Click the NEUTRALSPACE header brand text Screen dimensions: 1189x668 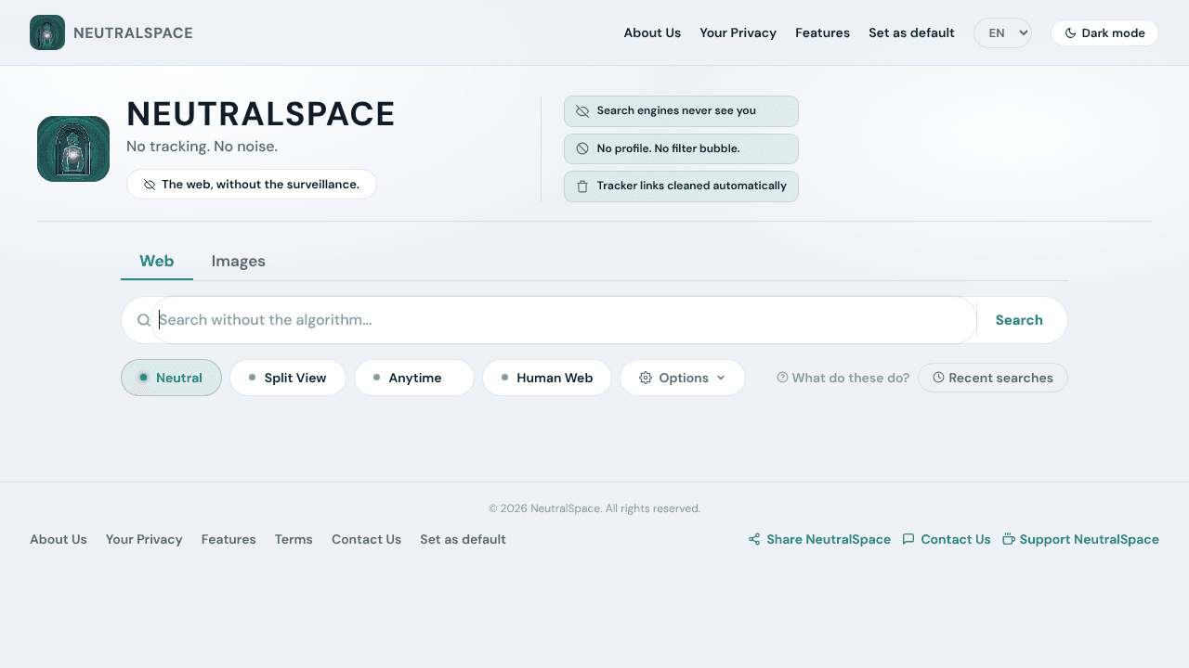click(133, 33)
